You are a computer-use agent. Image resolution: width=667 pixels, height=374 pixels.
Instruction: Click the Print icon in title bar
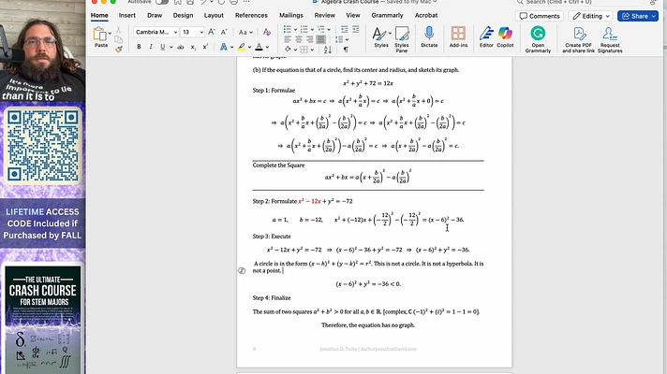pos(233,2)
